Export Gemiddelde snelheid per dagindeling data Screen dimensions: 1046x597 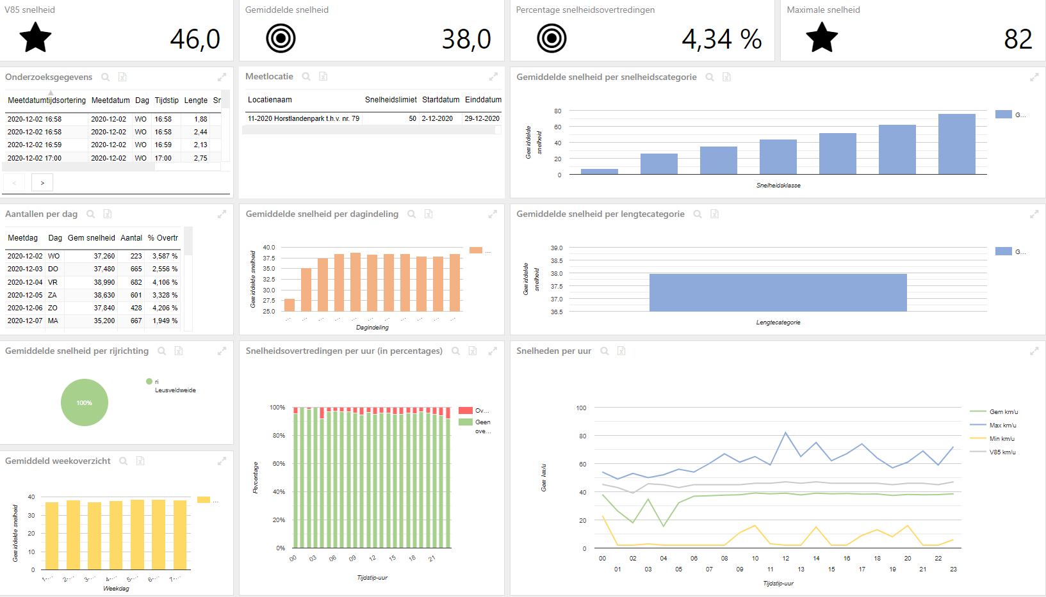(x=429, y=214)
